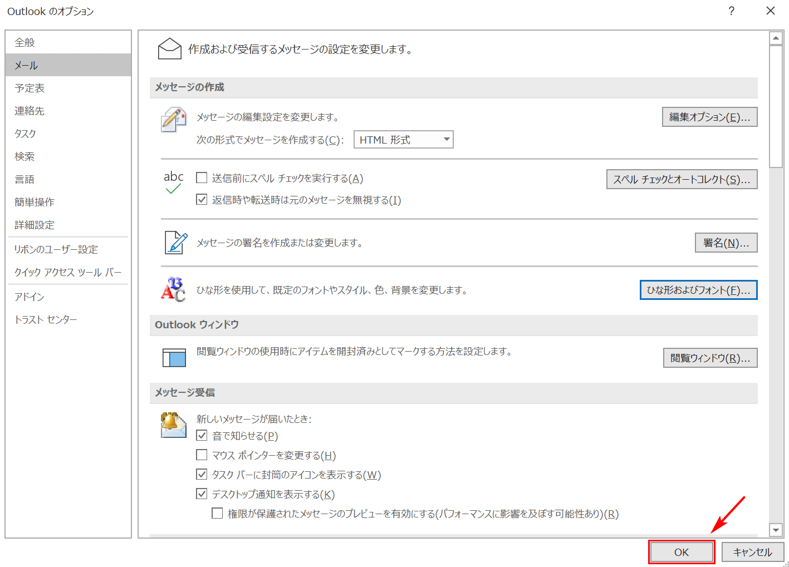Open 簡単操作 options category
Image resolution: width=789 pixels, height=567 pixels.
pos(68,202)
